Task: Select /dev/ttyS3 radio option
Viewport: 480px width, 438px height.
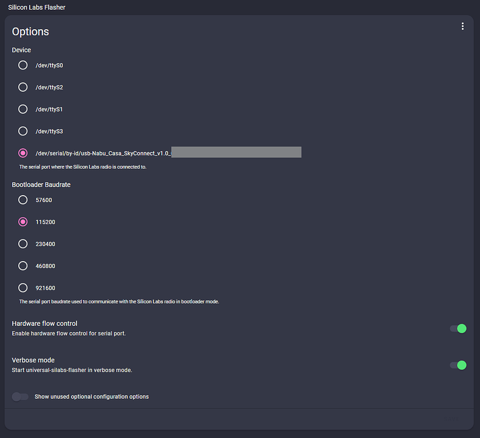Action: (23, 131)
